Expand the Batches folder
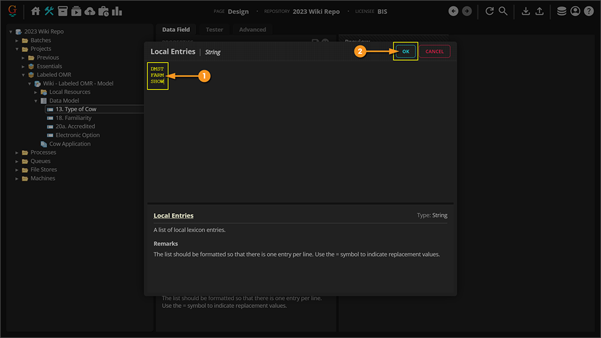 click(17, 40)
